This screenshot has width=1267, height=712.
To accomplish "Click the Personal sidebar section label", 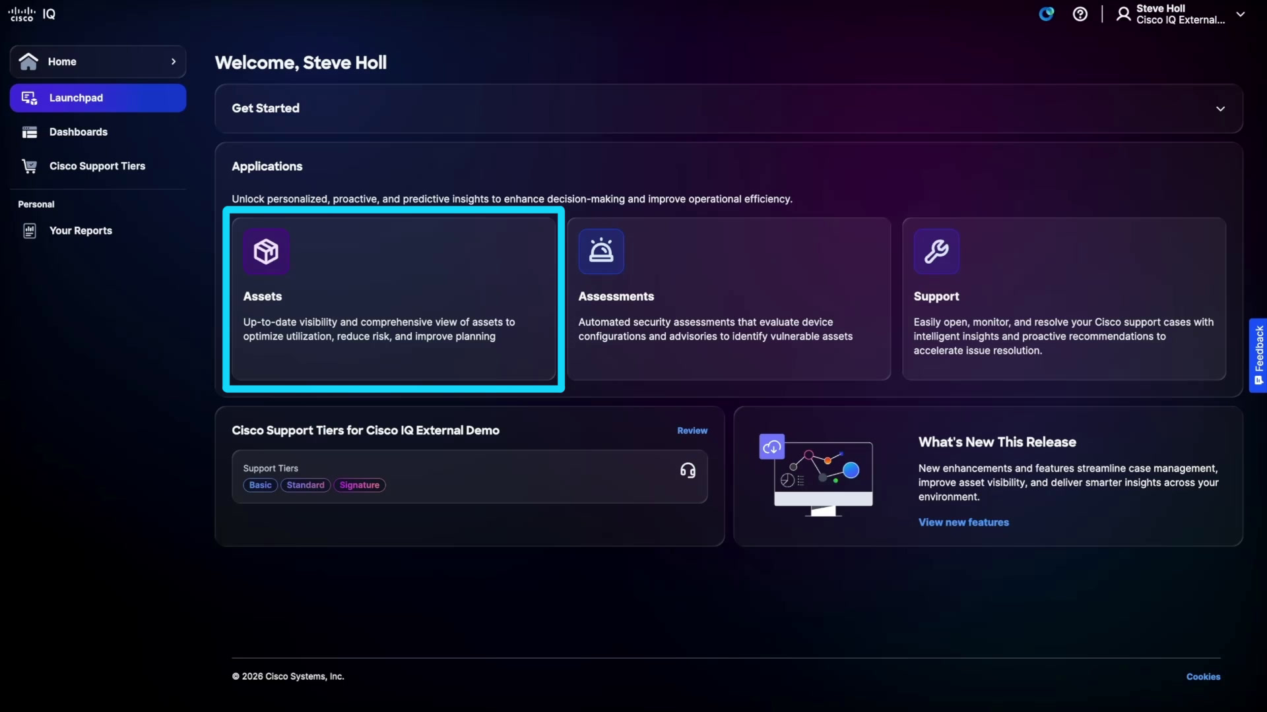I will [36, 204].
